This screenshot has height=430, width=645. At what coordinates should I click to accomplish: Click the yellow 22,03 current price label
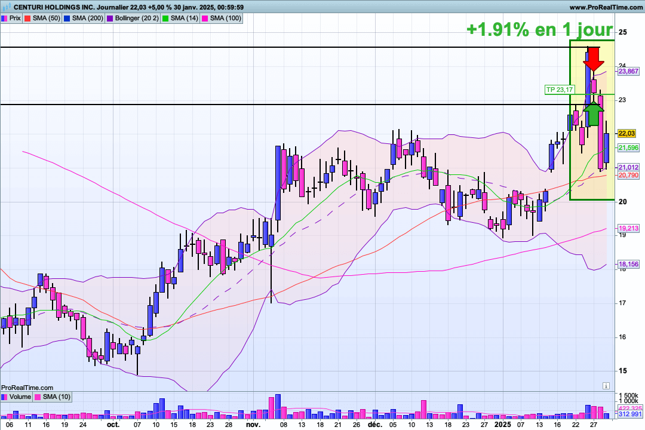click(x=626, y=133)
